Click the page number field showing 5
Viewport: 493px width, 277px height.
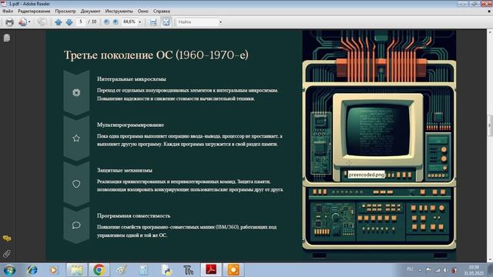point(81,22)
